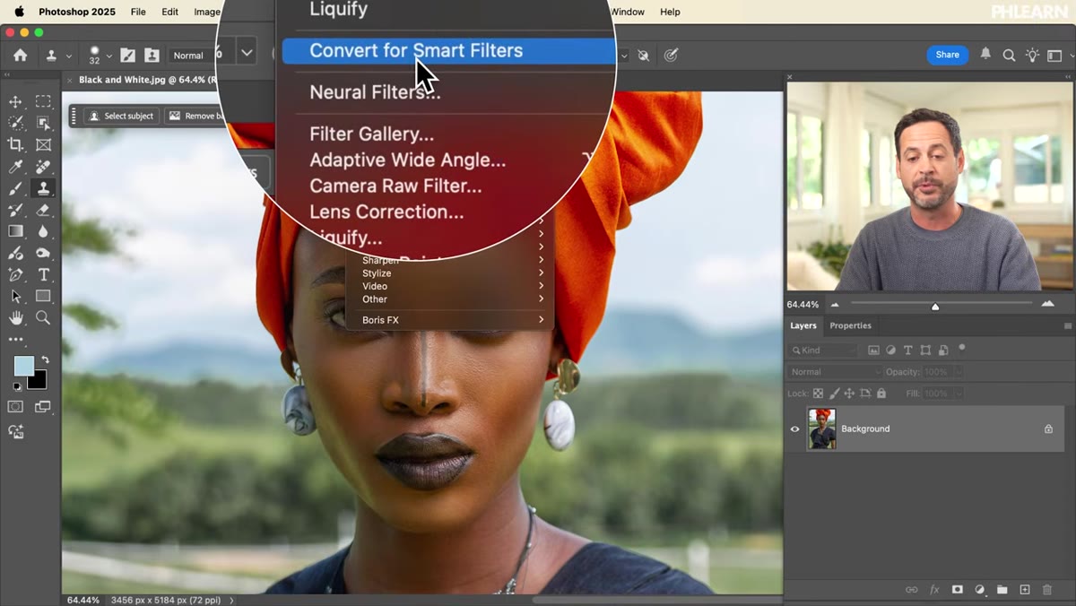
Task: Open the fx layer style menu
Action: coord(934,589)
